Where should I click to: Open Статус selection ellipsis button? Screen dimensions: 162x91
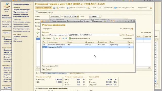tap(100, 16)
